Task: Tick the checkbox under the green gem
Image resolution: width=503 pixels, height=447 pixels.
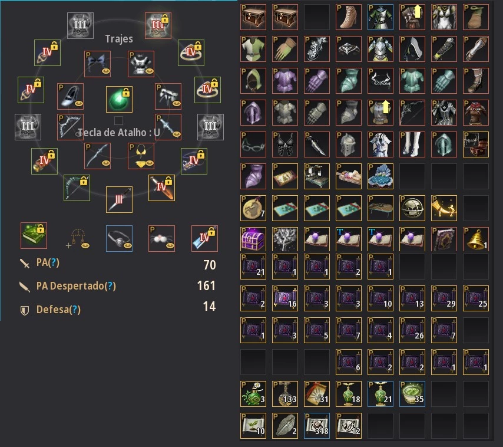Action: (119, 120)
